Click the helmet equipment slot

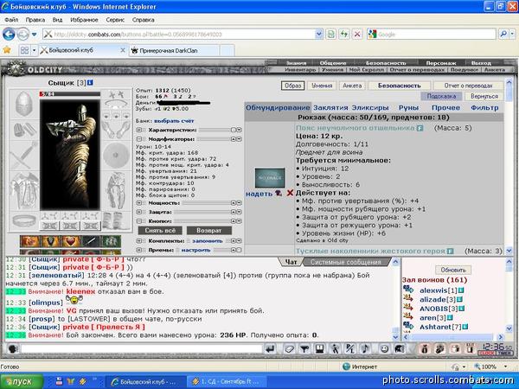(24, 104)
